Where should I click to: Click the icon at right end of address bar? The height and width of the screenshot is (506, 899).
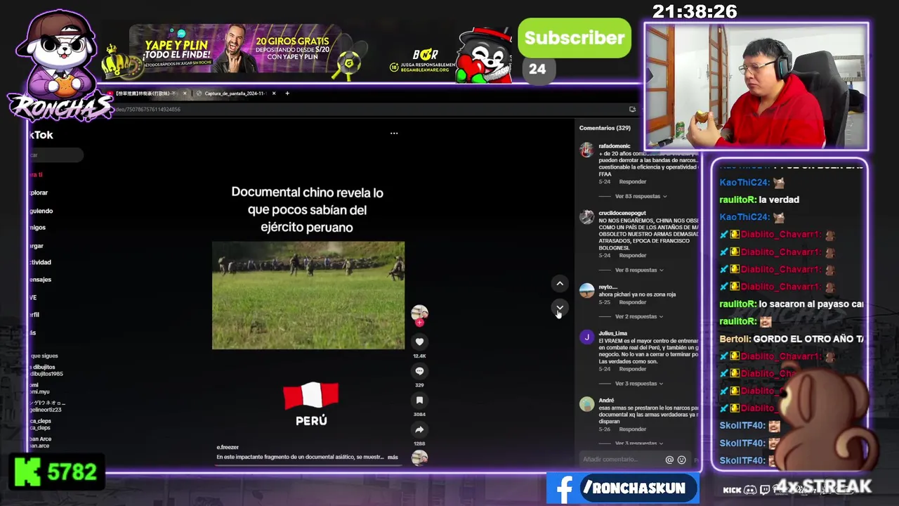tap(632, 110)
